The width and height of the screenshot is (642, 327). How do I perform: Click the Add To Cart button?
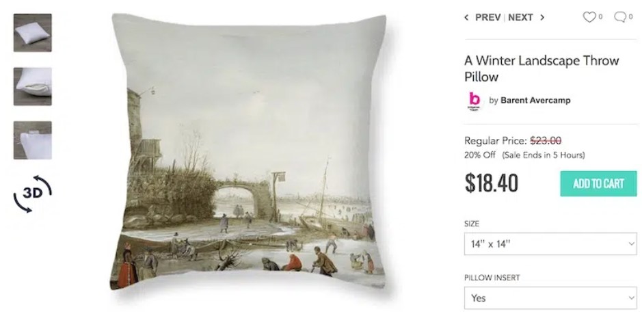click(599, 183)
